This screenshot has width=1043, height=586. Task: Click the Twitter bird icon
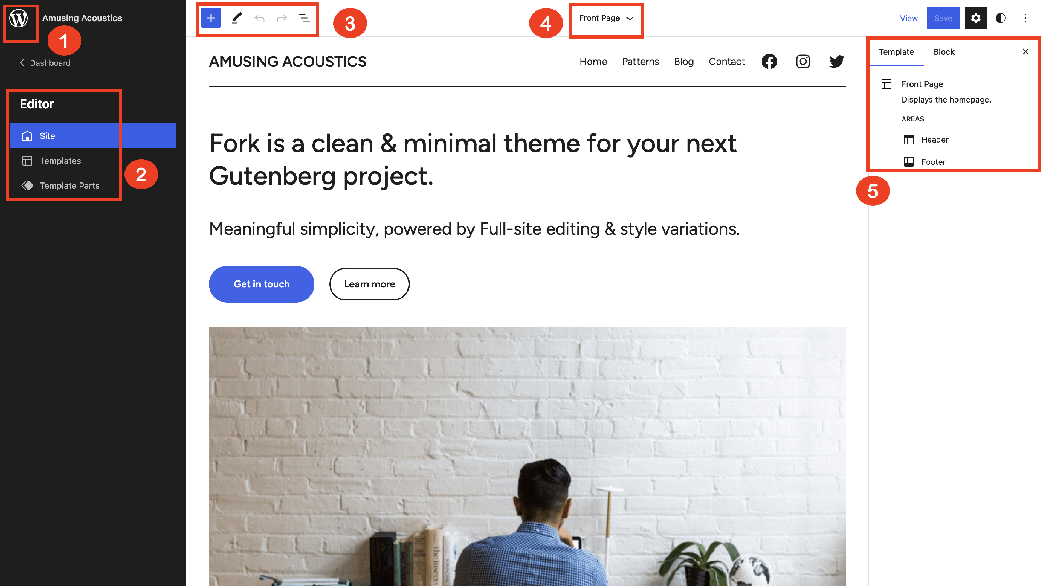836,62
